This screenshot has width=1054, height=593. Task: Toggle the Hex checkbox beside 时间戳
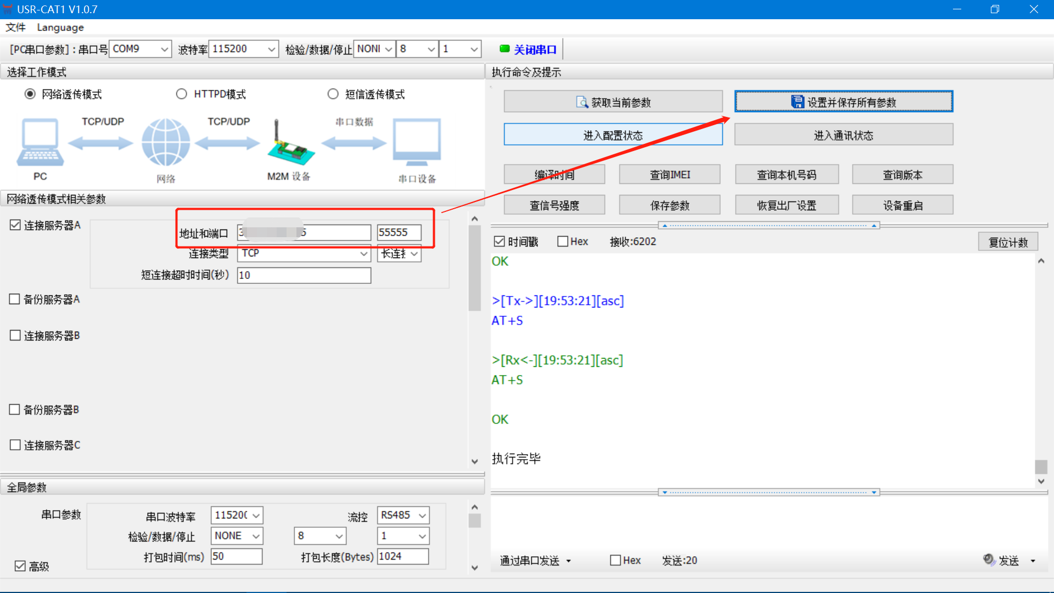click(x=563, y=242)
